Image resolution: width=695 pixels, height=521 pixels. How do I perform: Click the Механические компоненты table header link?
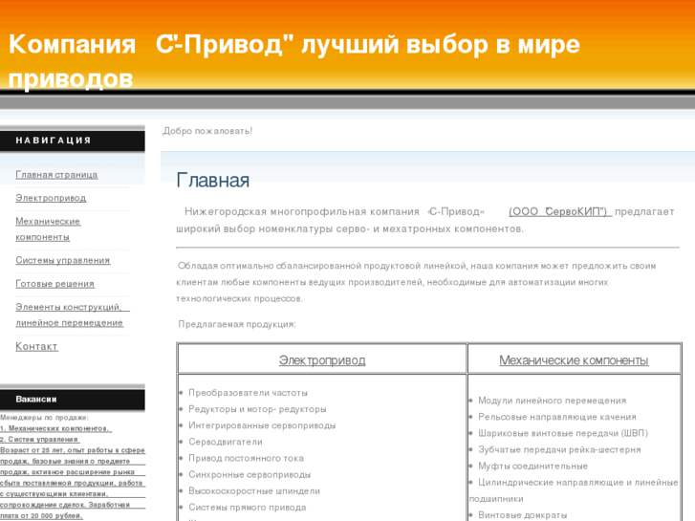tap(574, 360)
